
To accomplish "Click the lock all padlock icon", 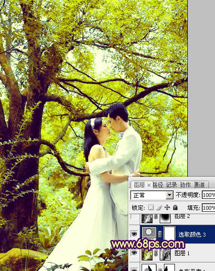I will 175,207.
